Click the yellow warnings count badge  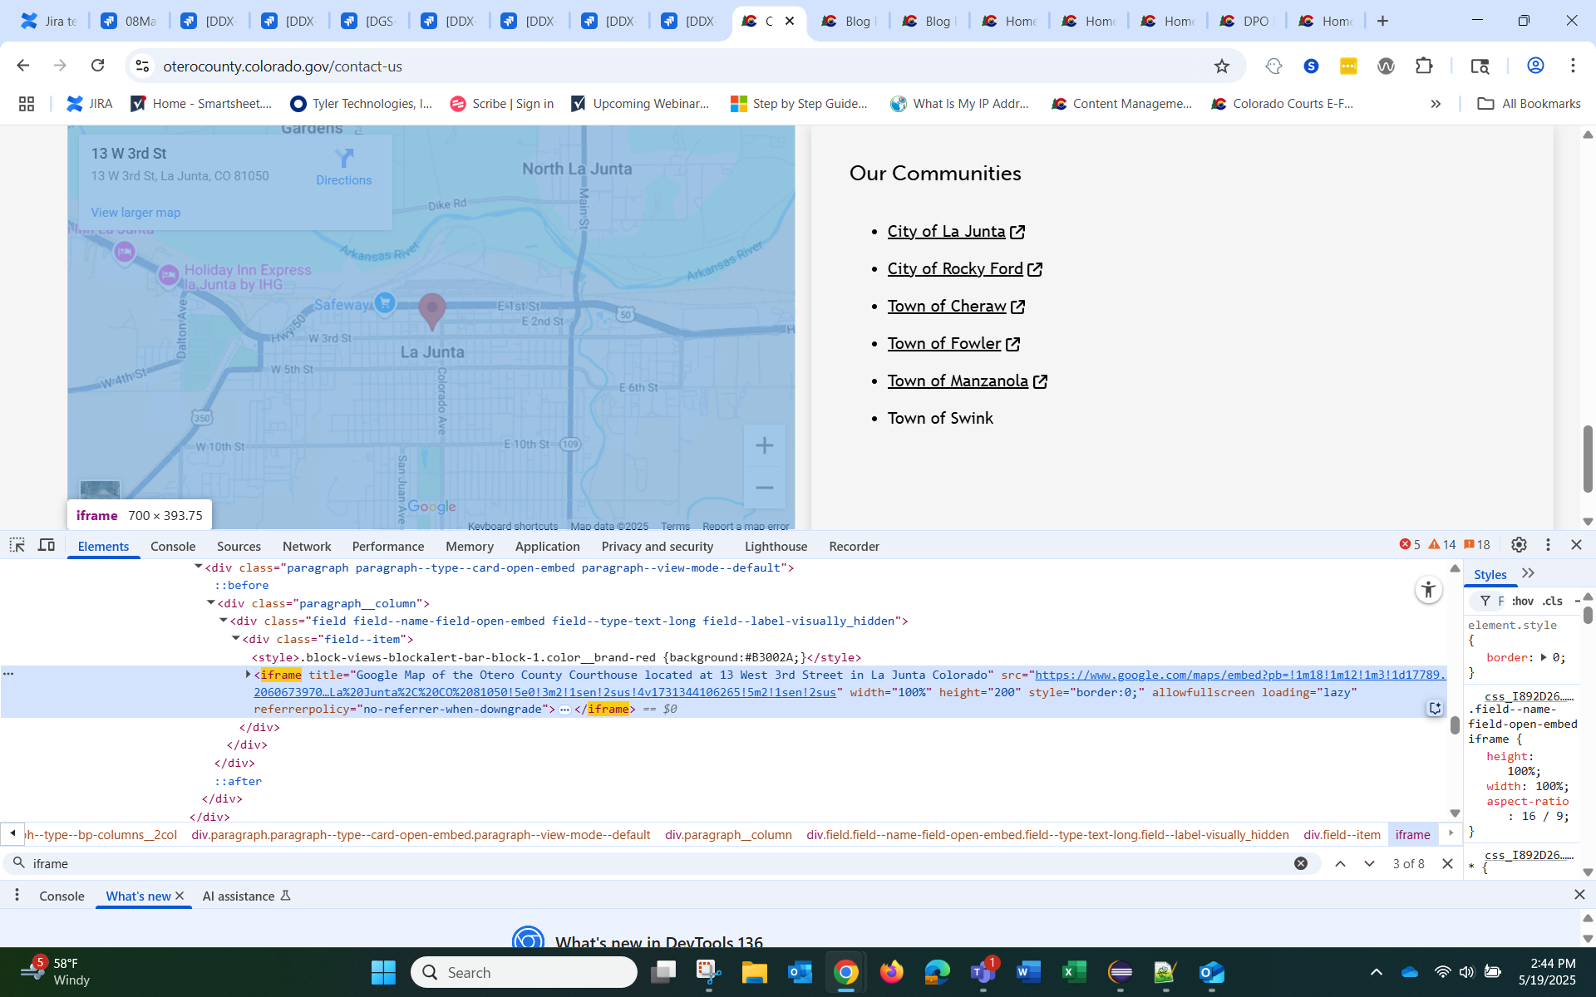pyautogui.click(x=1442, y=545)
